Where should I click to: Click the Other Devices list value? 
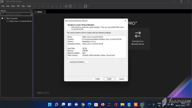[99, 55]
